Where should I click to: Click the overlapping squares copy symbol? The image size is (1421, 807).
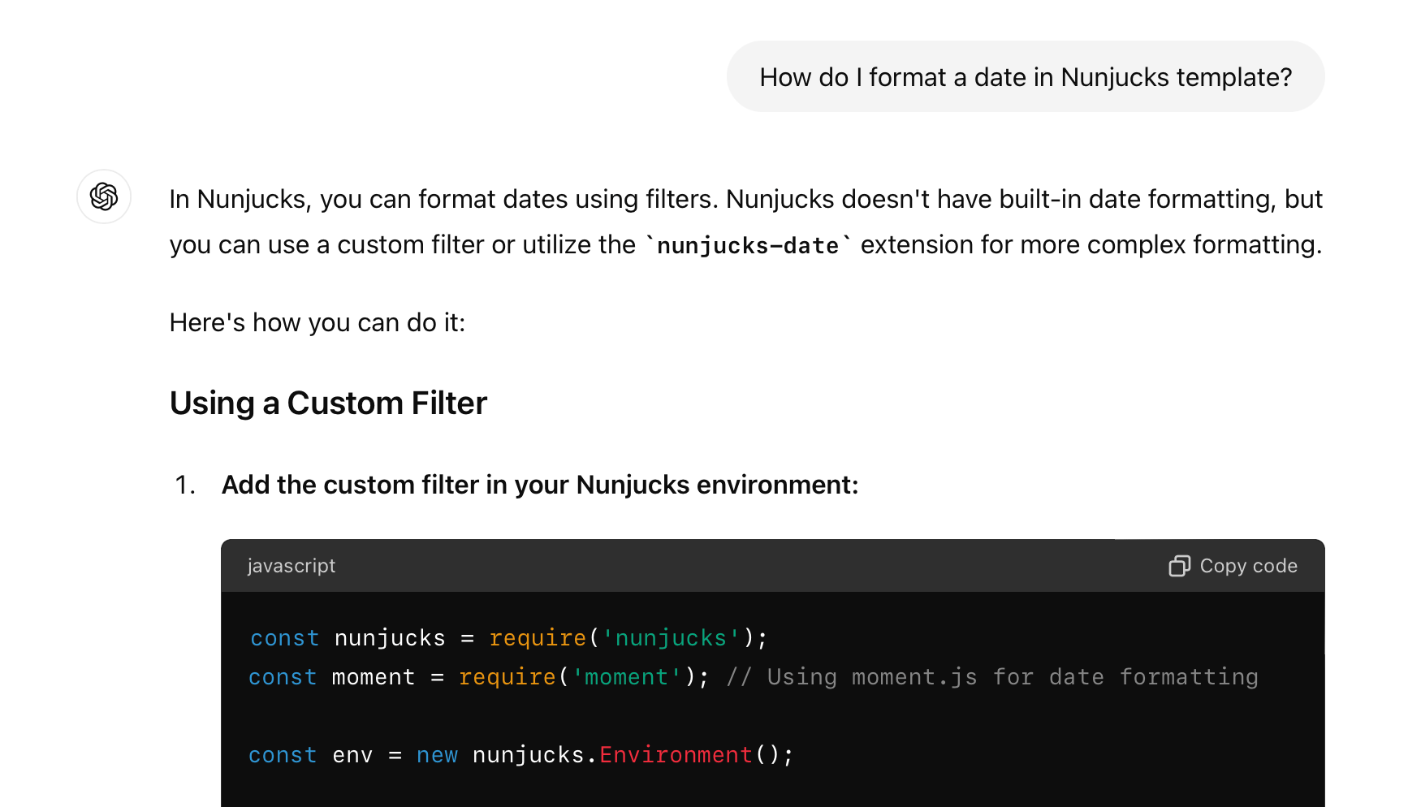point(1179,566)
